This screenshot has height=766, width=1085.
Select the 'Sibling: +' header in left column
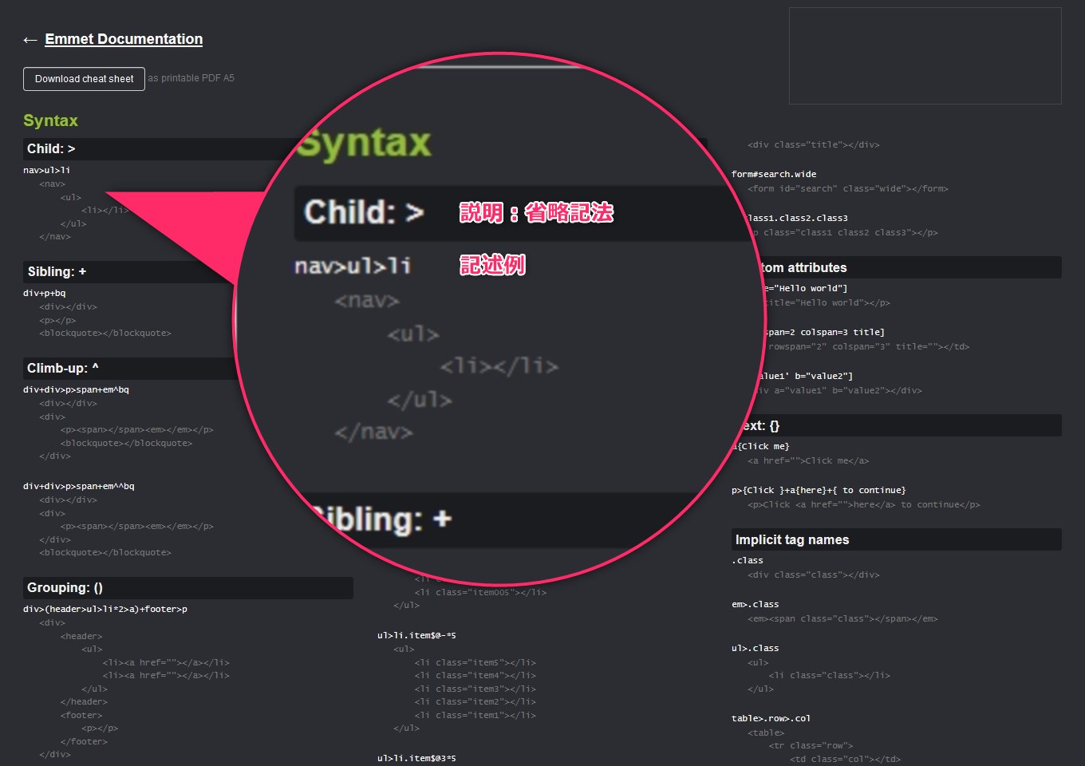click(132, 272)
